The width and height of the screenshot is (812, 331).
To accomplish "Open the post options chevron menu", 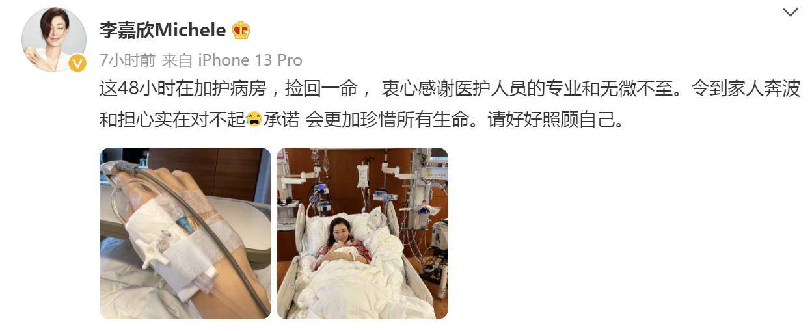I will click(x=790, y=12).
